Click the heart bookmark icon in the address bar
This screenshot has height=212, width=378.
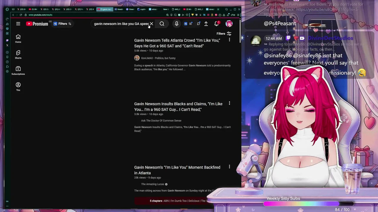(x=187, y=15)
